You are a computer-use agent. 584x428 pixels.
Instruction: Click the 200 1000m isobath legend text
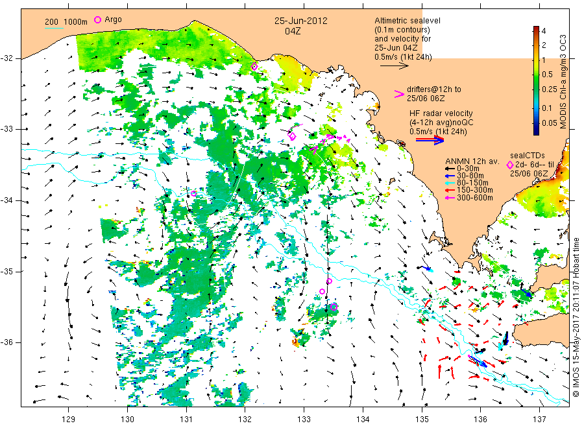(x=66, y=22)
